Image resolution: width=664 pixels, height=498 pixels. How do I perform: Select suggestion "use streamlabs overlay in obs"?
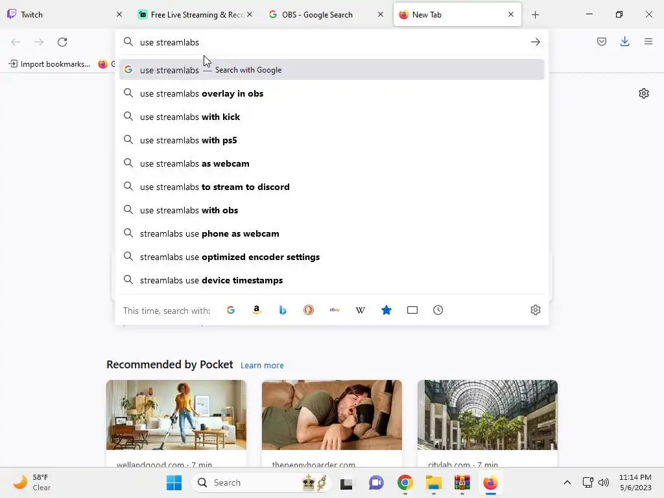click(x=332, y=93)
